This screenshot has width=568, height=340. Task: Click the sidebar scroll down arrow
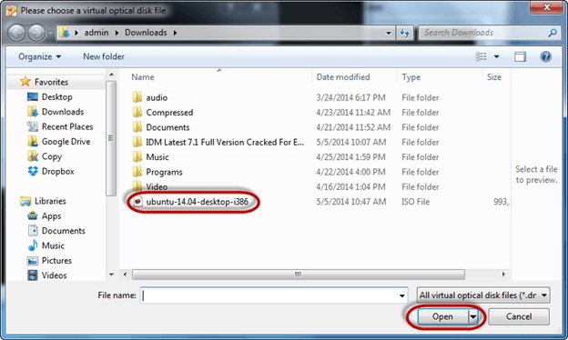point(111,275)
